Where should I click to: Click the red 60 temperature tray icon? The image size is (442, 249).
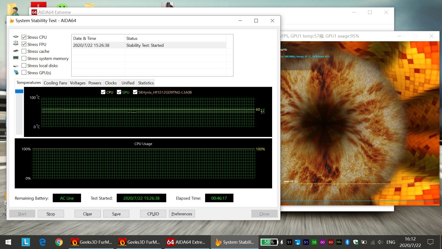coord(331,242)
